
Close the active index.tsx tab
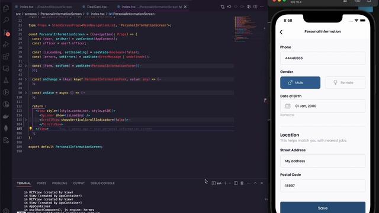coord(185,7)
